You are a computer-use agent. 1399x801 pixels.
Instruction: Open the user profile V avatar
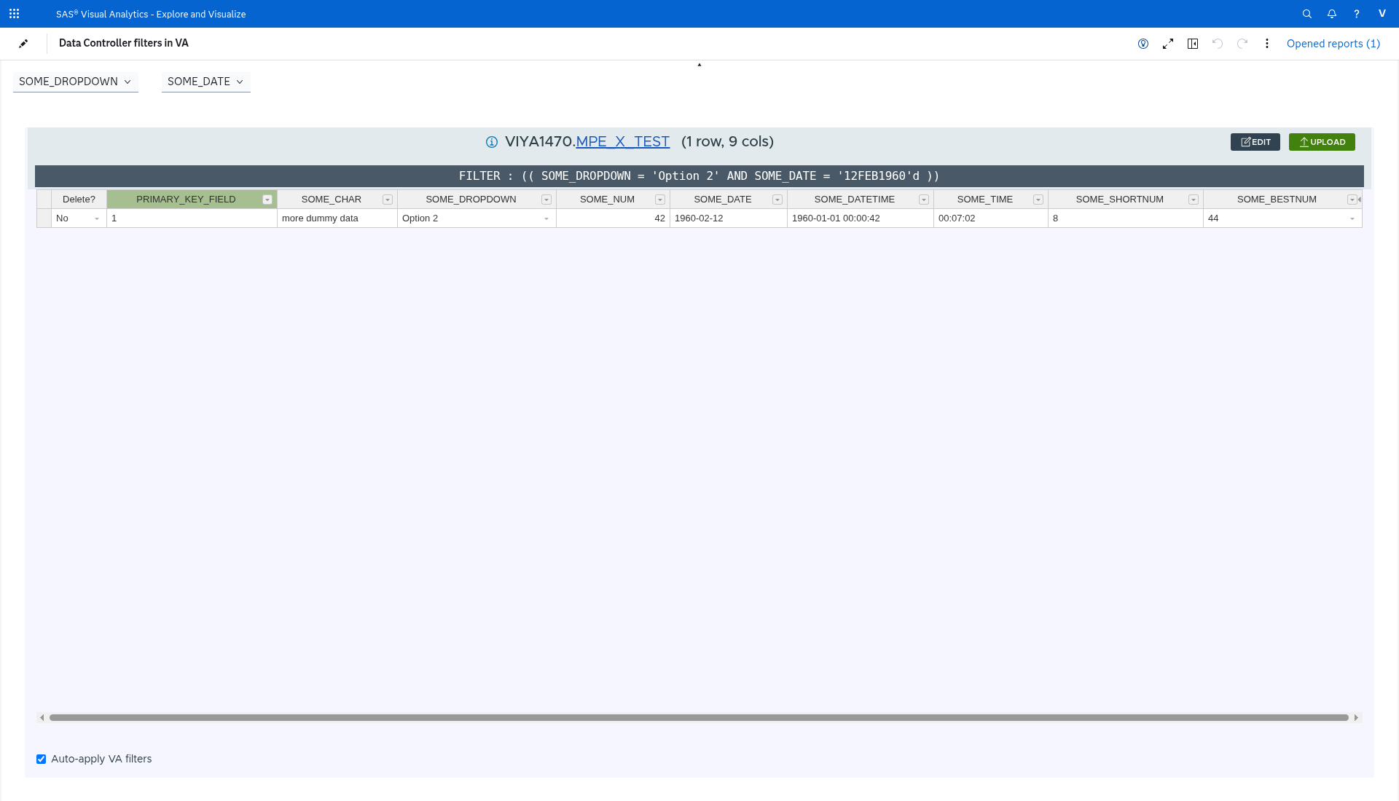click(1382, 14)
